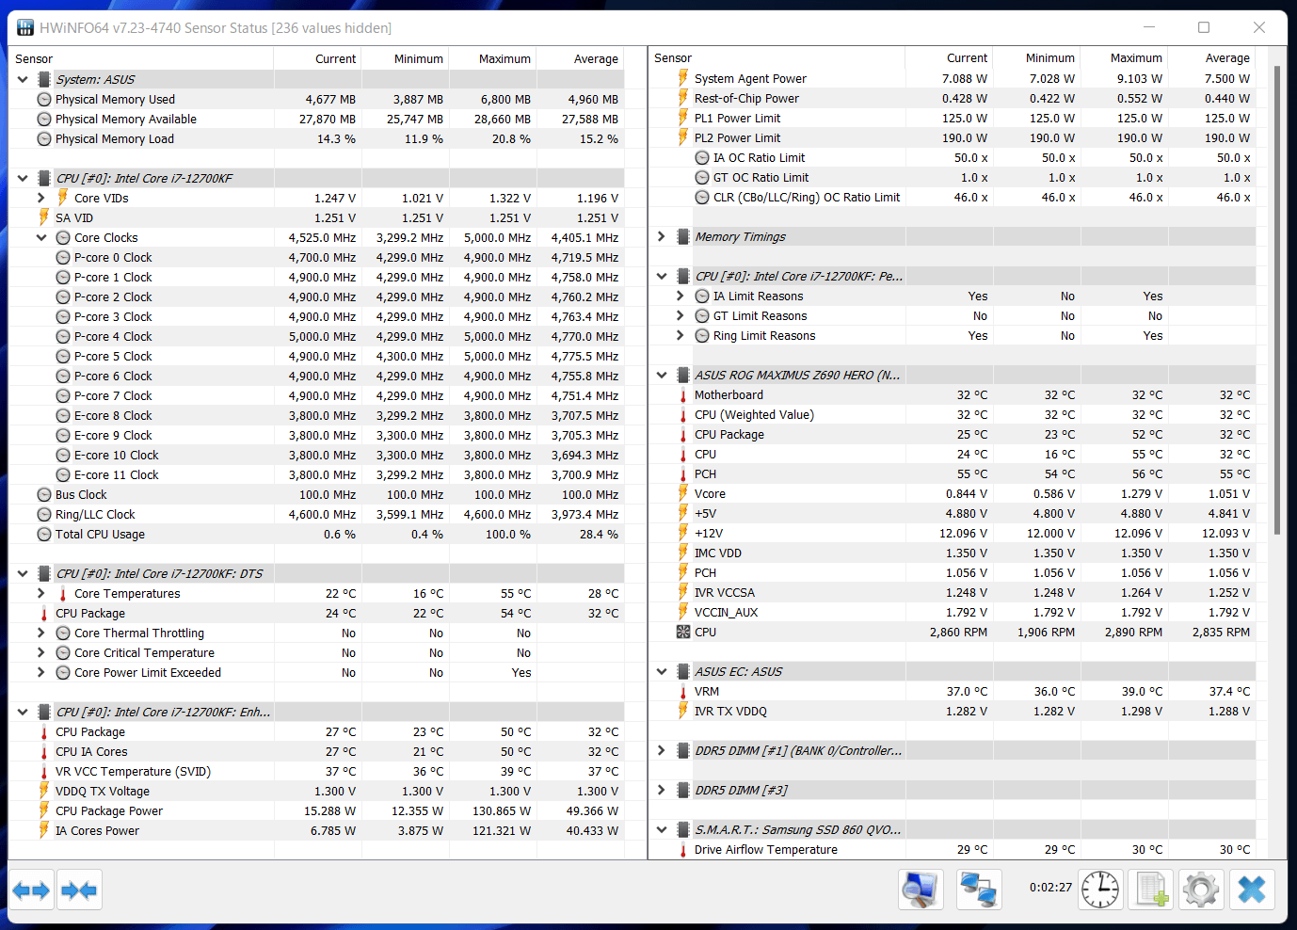The image size is (1297, 930).
Task: Click the lightning icon beside VDDQ TX Voltage
Action: point(44,792)
